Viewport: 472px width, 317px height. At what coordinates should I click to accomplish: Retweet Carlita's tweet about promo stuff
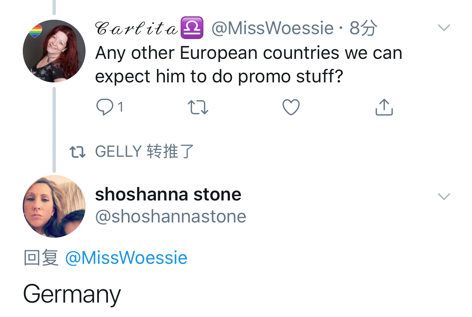tap(198, 107)
